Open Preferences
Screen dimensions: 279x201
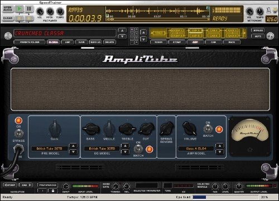click(x=47, y=185)
